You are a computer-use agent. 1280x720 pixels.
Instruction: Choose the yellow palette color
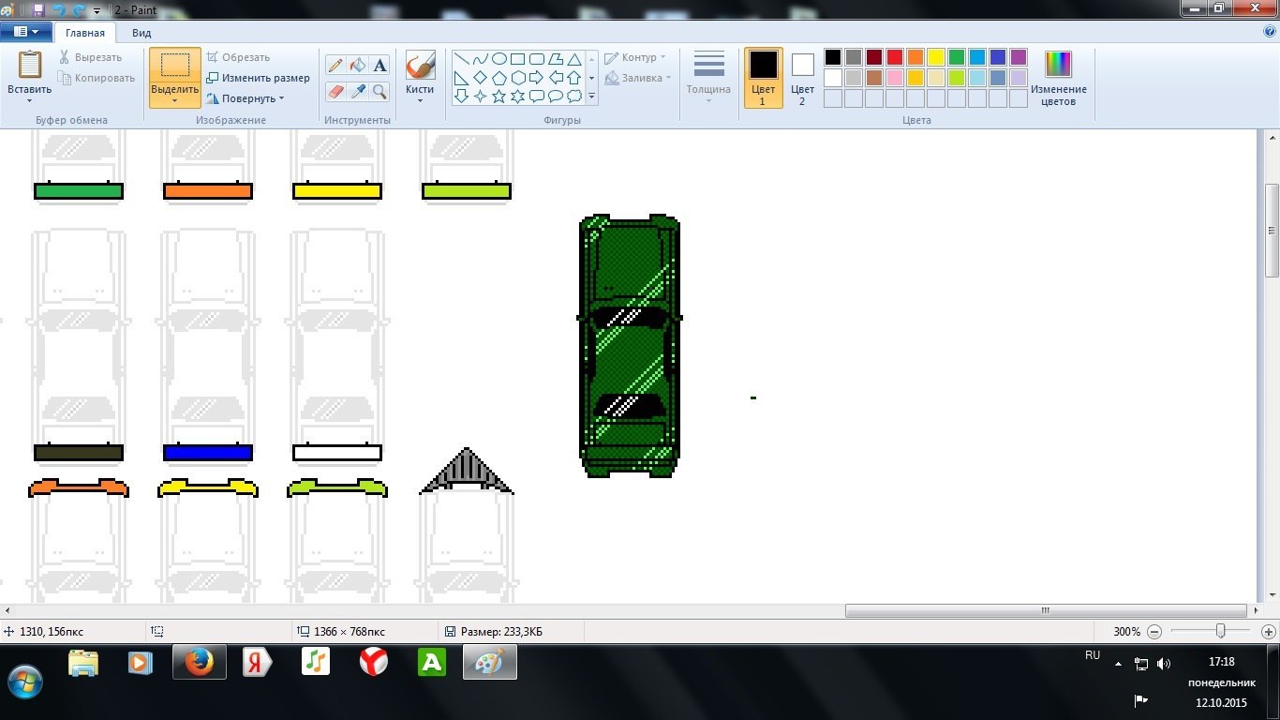pyautogui.click(x=936, y=57)
